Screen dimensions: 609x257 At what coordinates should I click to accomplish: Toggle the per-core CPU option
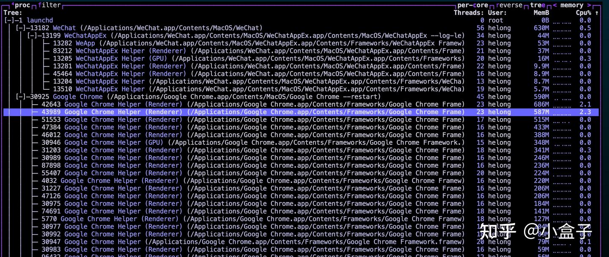(x=472, y=5)
